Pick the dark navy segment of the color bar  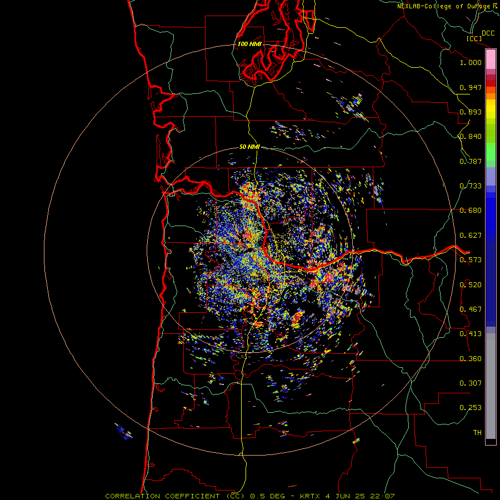pos(491,284)
